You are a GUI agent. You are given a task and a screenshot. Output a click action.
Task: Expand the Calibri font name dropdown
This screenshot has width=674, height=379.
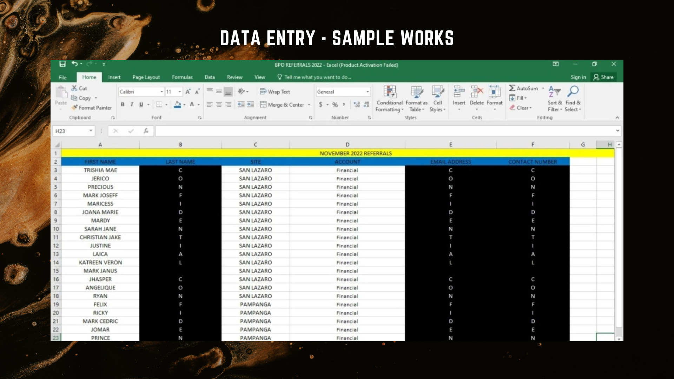[161, 92]
